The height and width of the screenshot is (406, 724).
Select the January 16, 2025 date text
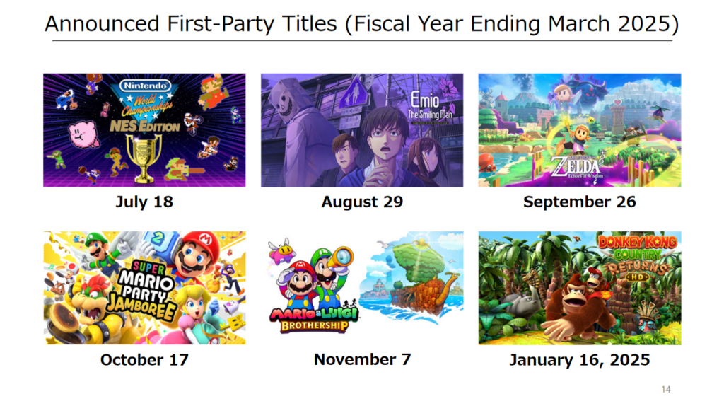(x=580, y=360)
